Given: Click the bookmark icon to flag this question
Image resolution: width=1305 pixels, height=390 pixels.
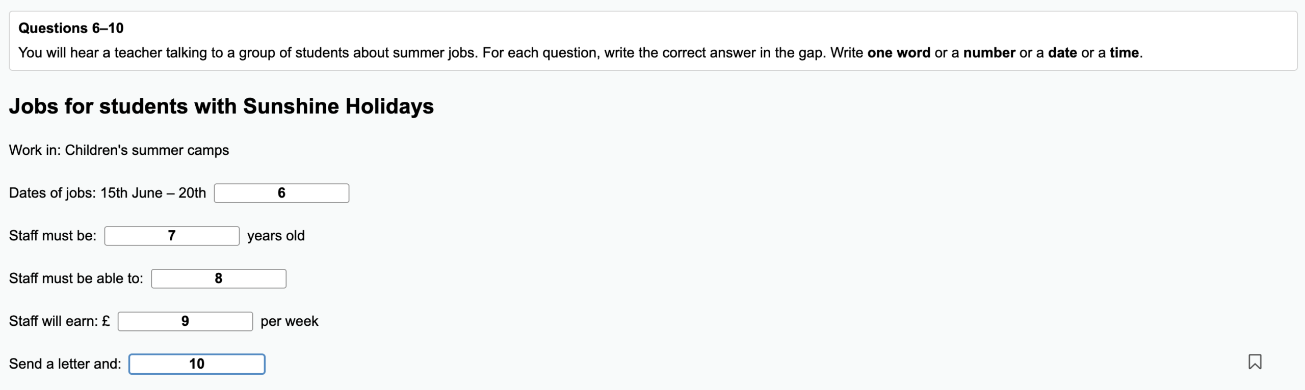Looking at the screenshot, I should coord(1255,361).
